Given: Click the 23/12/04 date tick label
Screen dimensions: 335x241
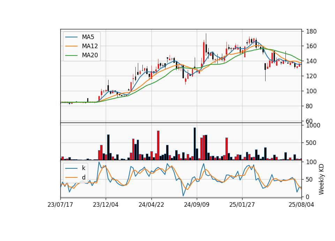Looking at the screenshot, I should click(x=105, y=205).
